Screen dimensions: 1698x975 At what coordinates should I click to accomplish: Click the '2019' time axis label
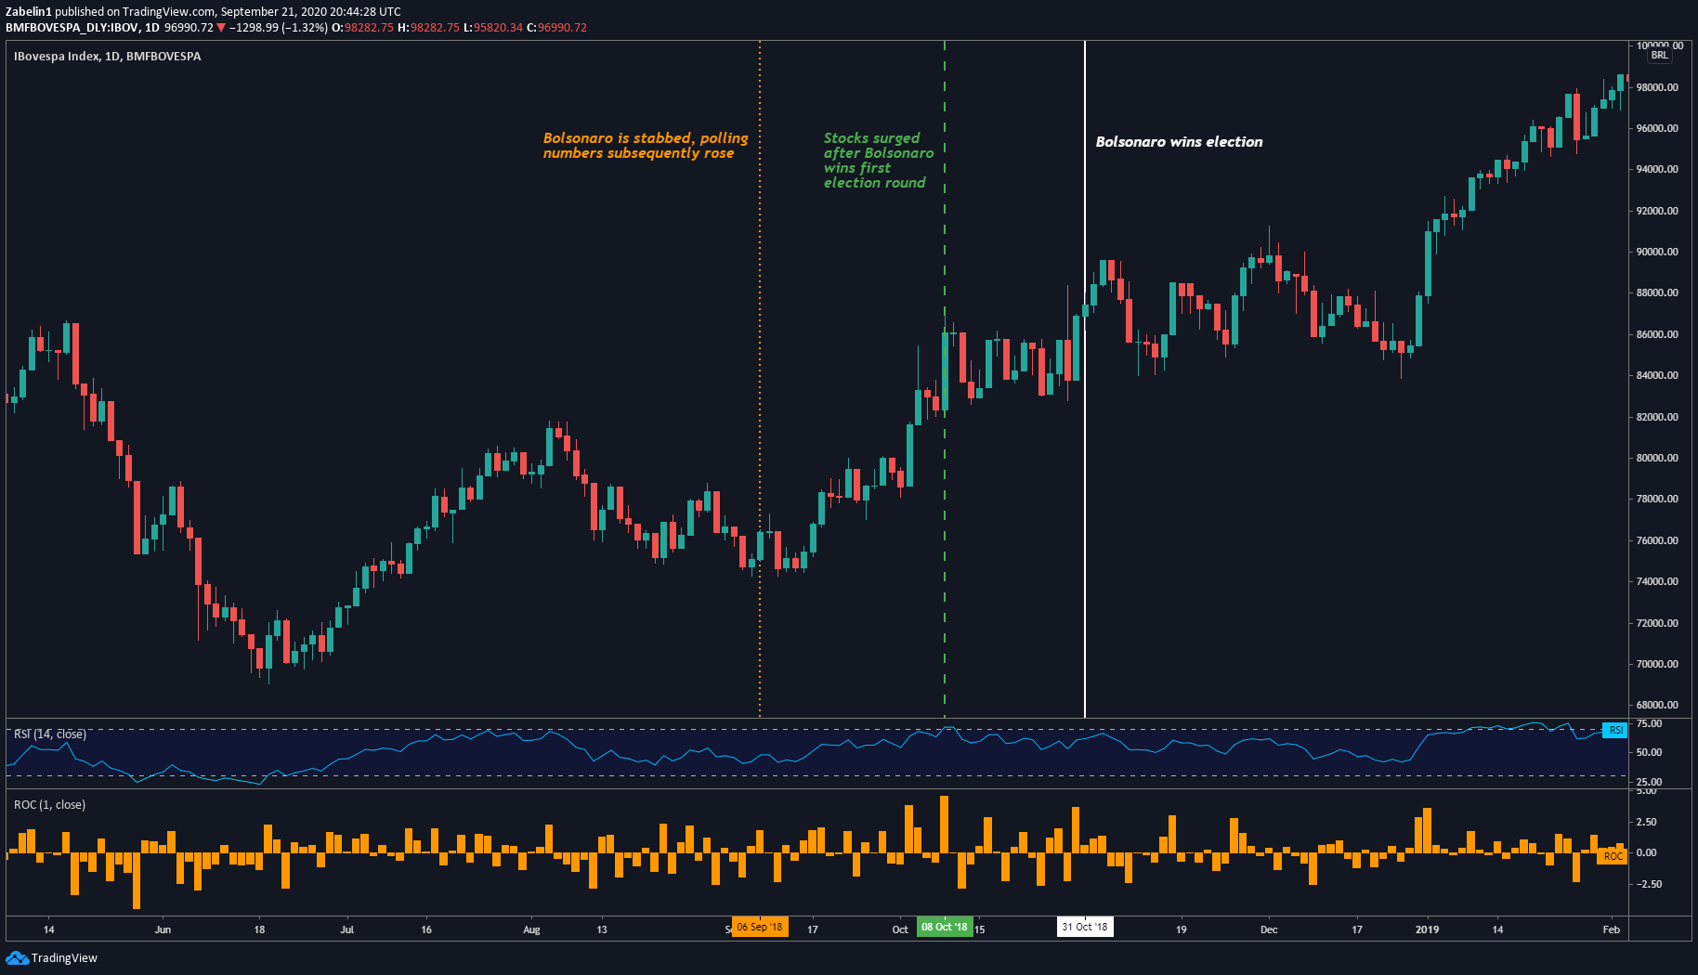click(1427, 929)
